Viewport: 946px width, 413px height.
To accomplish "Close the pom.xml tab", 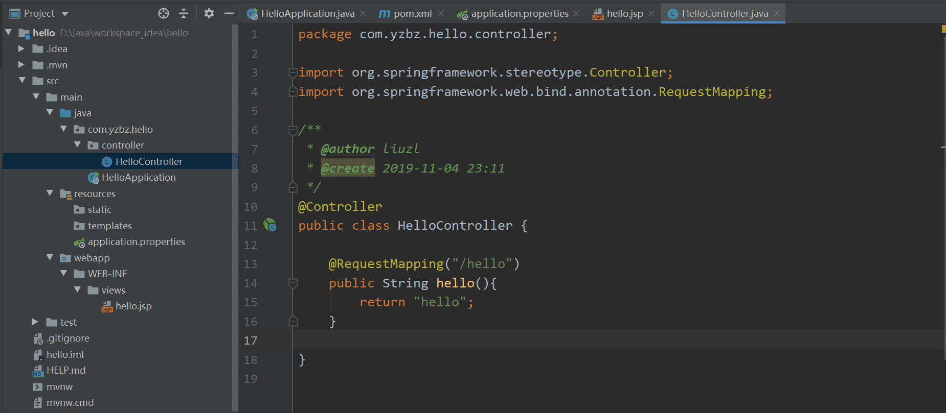I will click(x=441, y=13).
